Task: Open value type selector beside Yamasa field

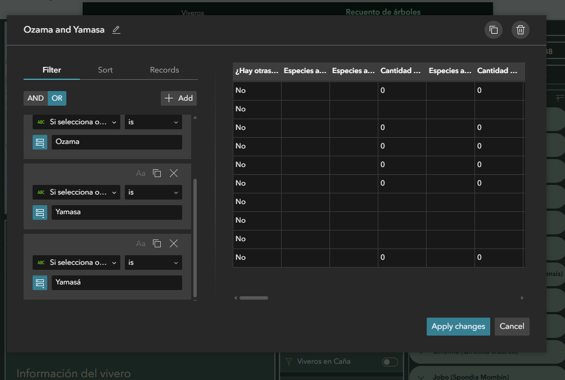Action: coord(40,212)
